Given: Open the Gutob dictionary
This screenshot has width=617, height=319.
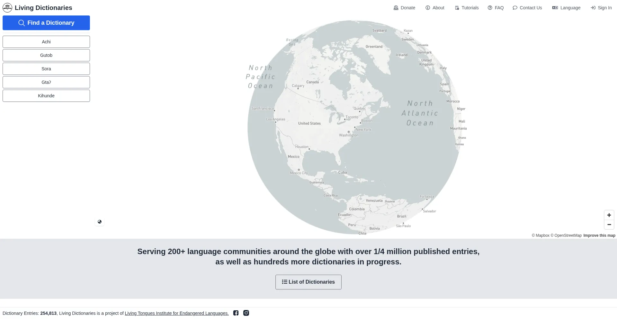Looking at the screenshot, I should tap(46, 55).
